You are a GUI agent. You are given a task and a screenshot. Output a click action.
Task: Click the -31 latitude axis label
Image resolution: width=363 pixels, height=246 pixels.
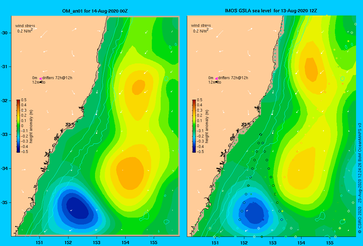point(4,67)
